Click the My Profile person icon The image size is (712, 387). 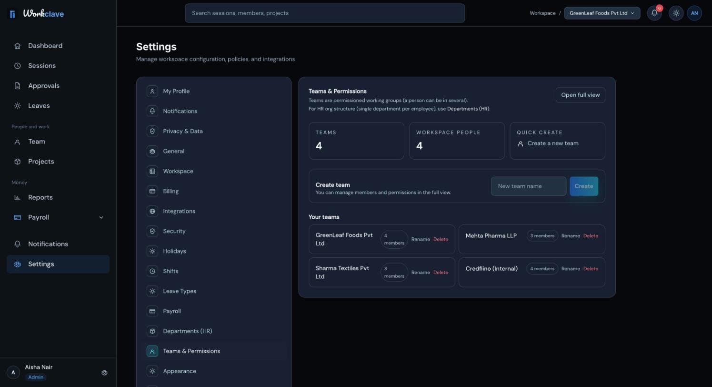(152, 91)
